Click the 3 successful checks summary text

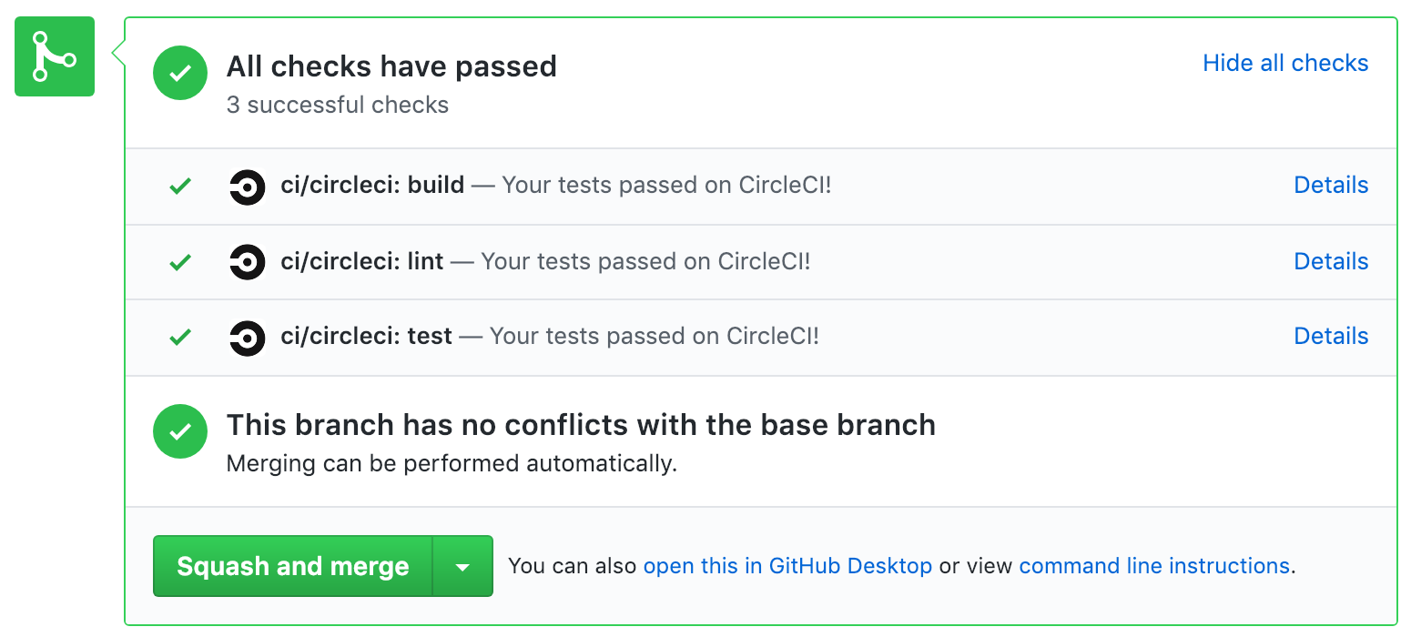[x=338, y=105]
